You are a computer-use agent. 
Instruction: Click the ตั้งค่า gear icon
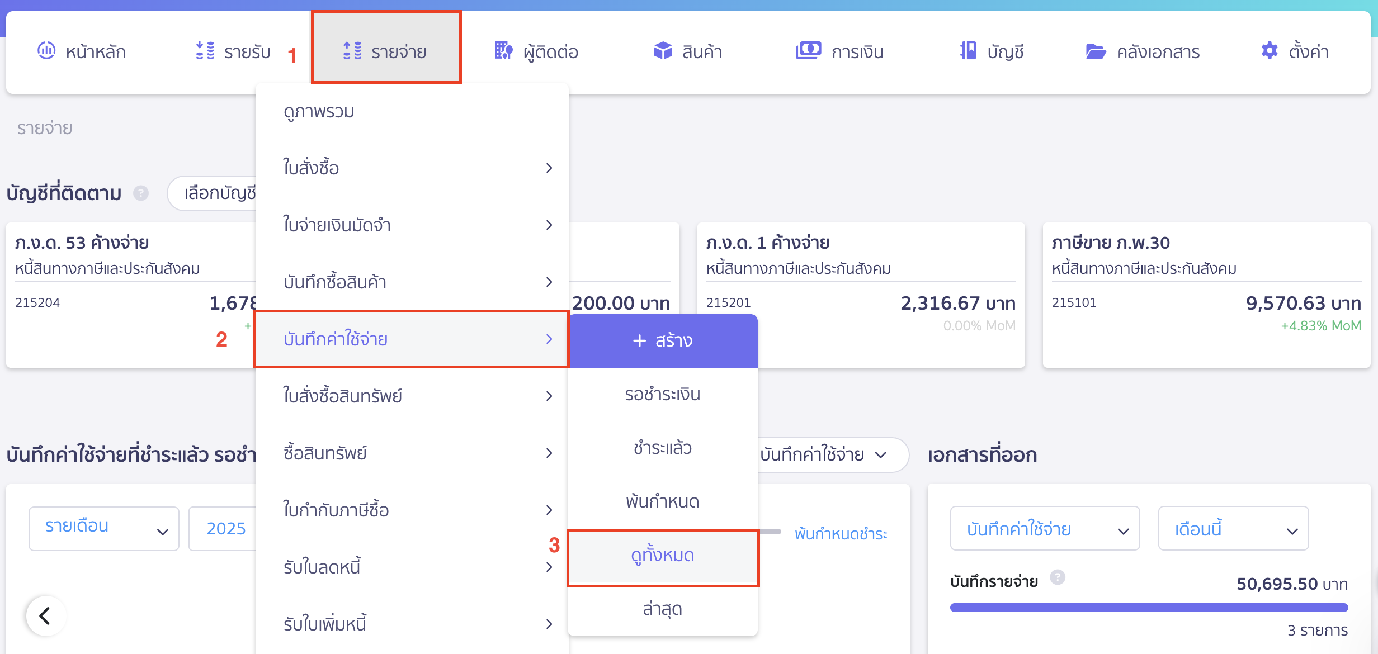pos(1270,51)
